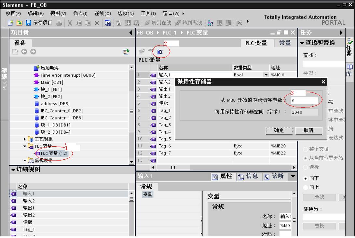Show more menu bar items arrow

(183, 14)
